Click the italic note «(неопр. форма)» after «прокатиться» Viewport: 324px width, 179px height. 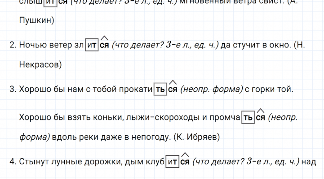pyautogui.click(x=211, y=89)
